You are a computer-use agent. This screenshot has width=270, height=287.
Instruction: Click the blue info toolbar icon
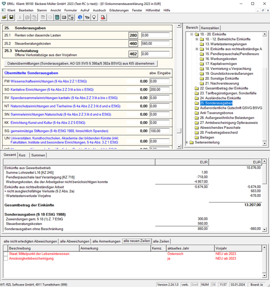tap(80, 17)
